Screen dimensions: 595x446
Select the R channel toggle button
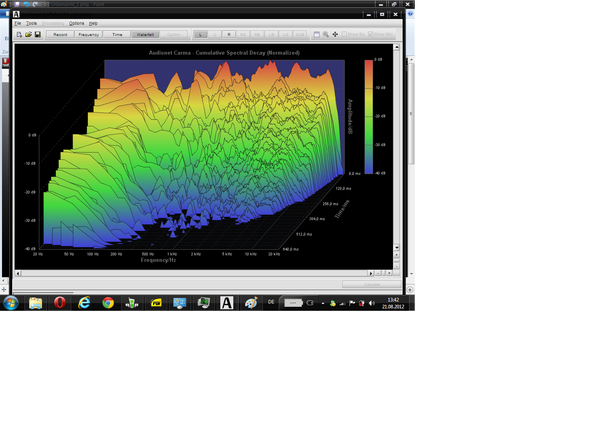pyautogui.click(x=229, y=34)
